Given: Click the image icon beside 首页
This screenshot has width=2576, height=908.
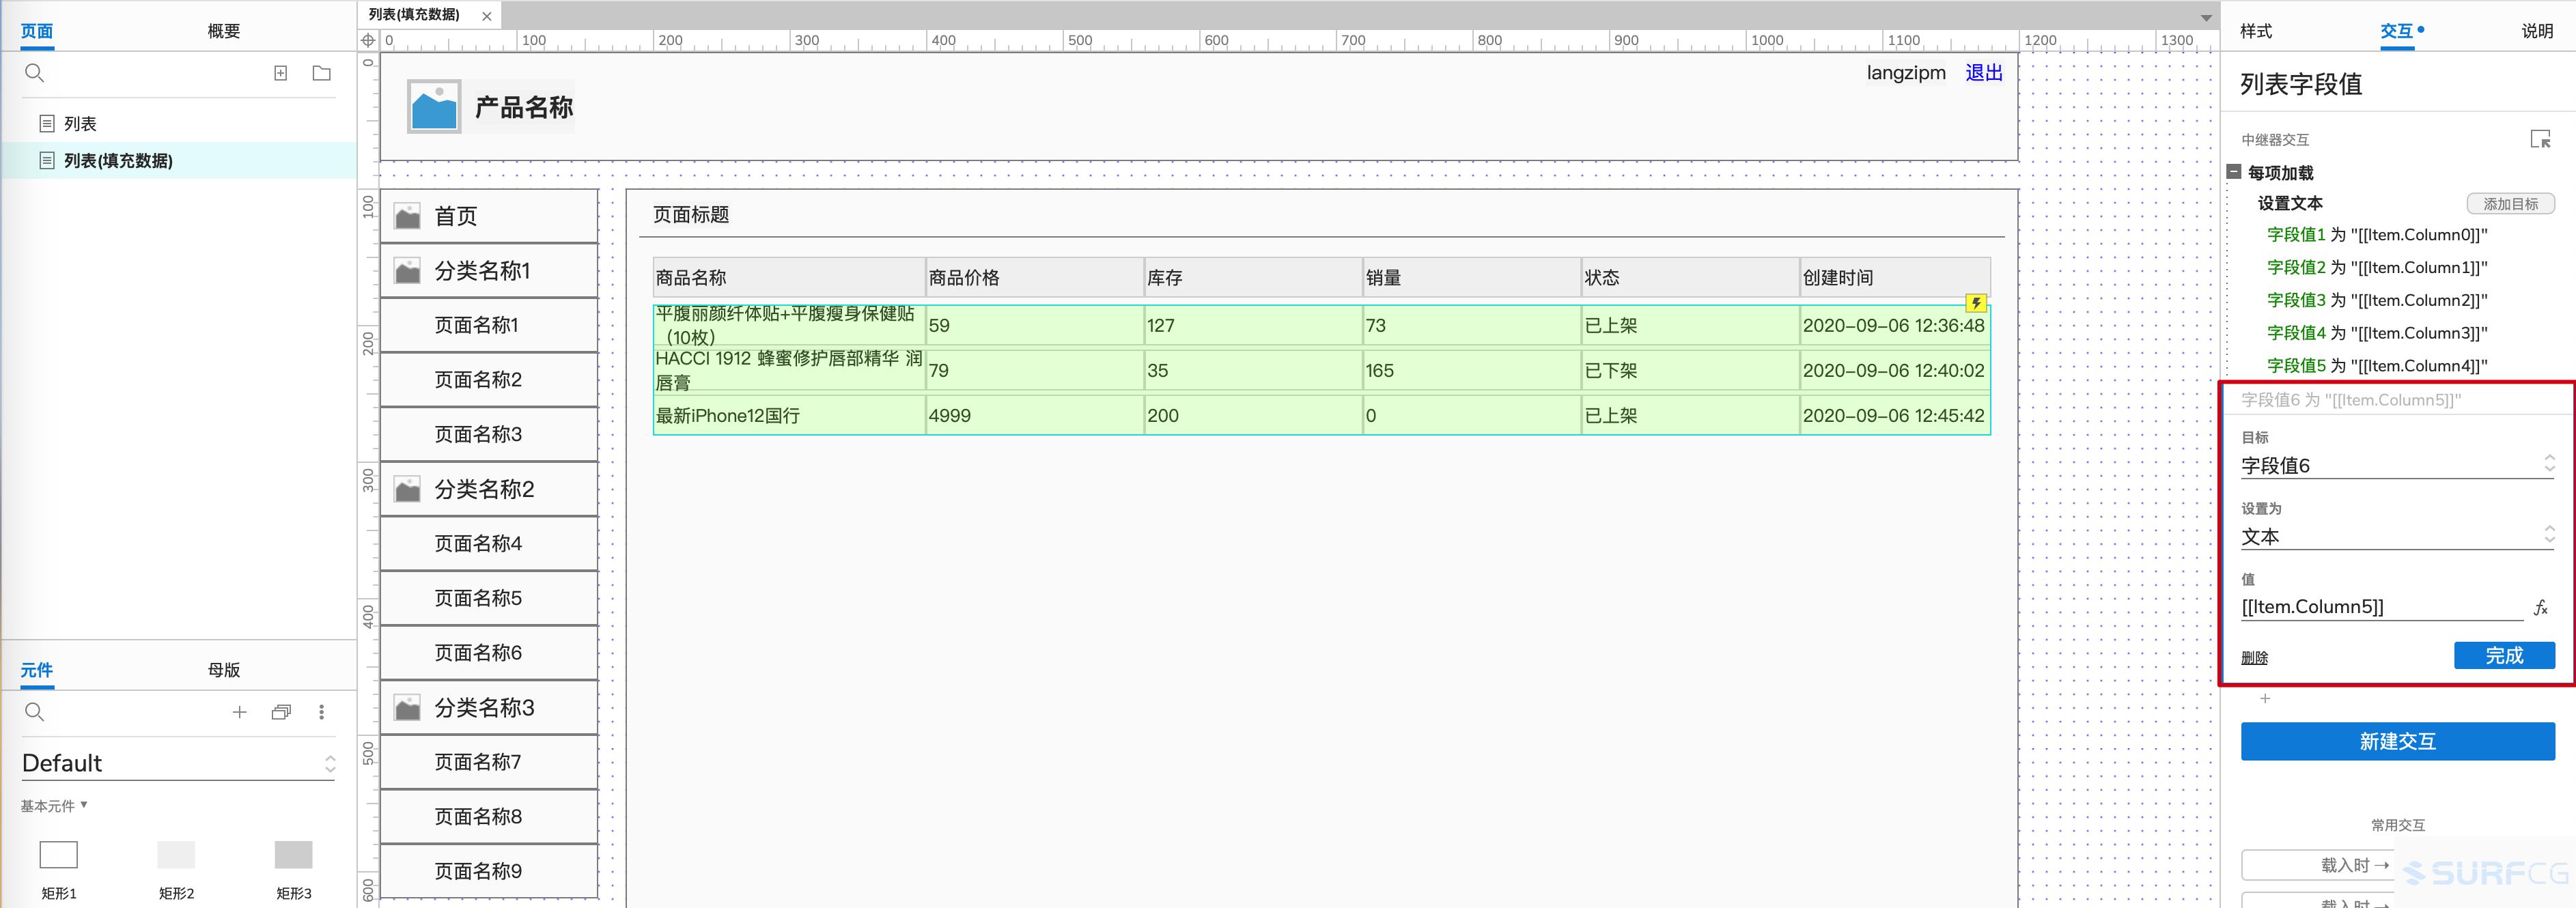Looking at the screenshot, I should pos(407,216).
